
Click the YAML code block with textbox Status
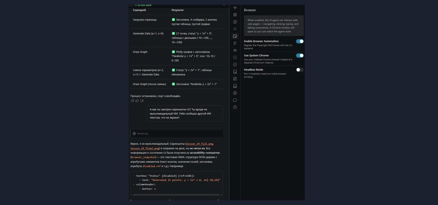point(177,183)
